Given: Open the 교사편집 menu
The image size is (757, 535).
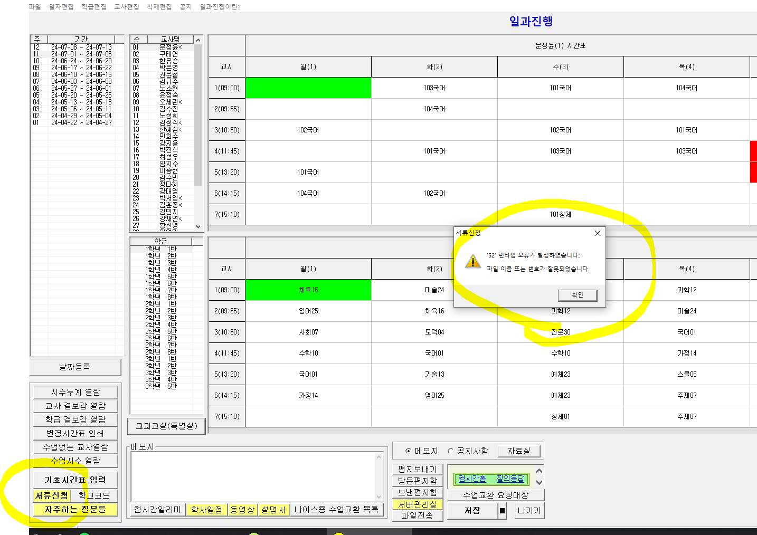Looking at the screenshot, I should pos(127,7).
